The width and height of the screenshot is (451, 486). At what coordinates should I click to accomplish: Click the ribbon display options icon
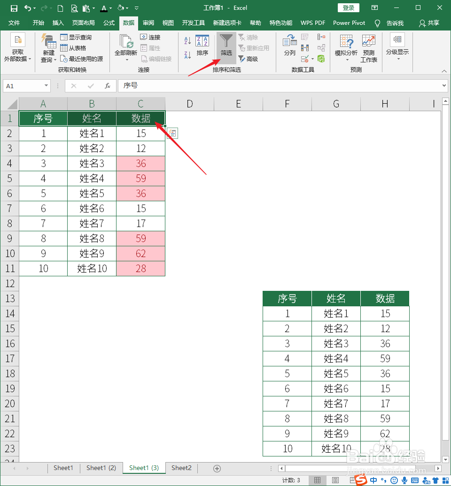(374, 8)
